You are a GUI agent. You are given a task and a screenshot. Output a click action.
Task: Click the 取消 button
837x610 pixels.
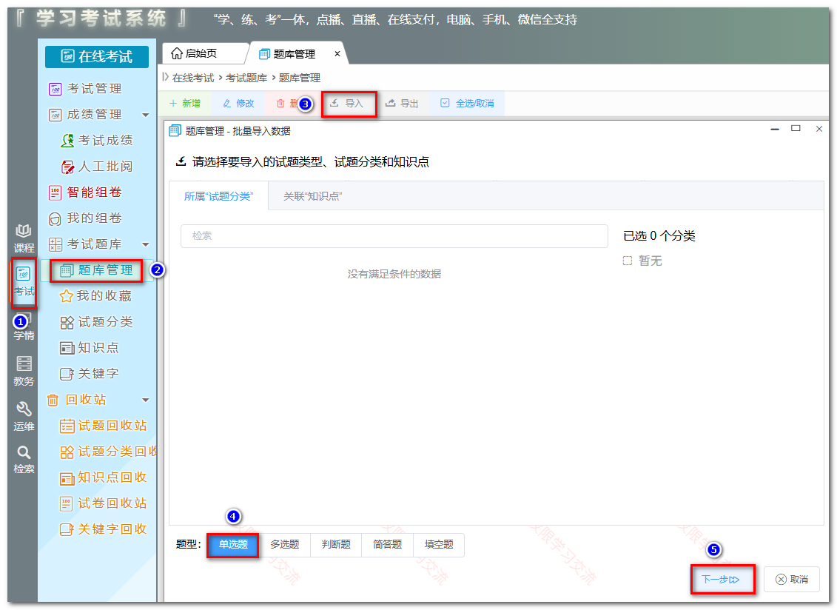point(792,580)
